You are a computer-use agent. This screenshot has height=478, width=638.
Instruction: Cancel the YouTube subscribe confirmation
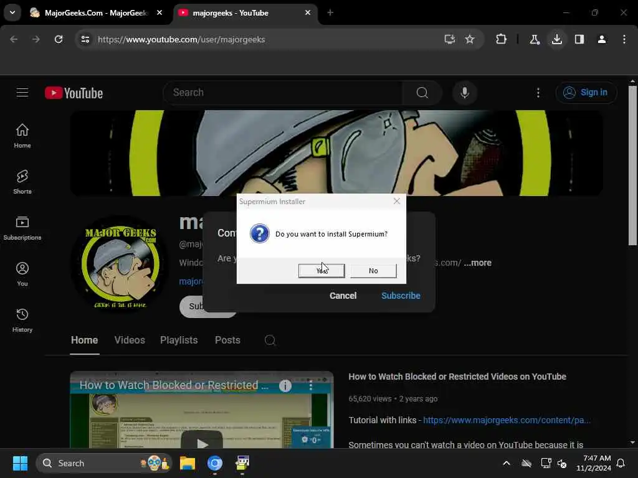tap(343, 296)
